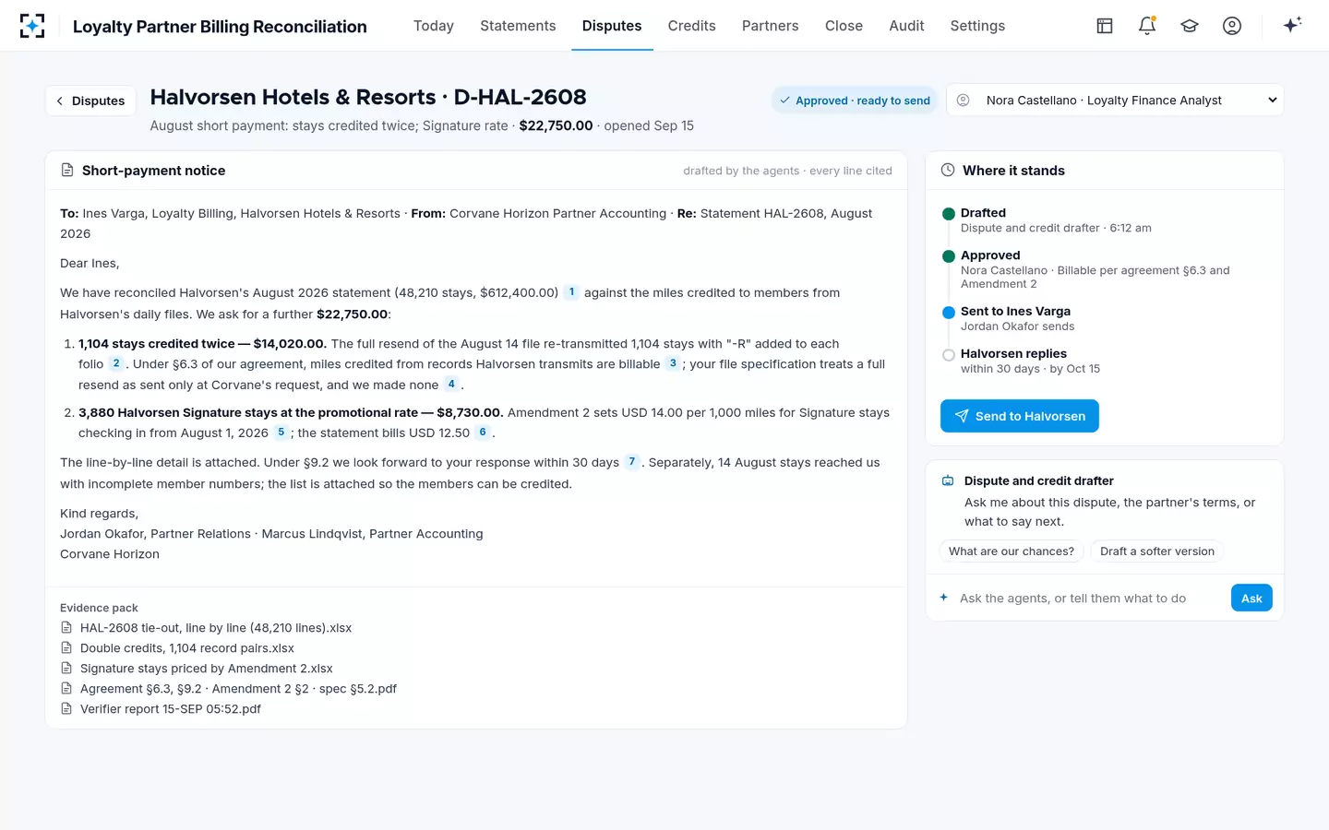
Task: Open citation marker 4 after "made none"
Action: [x=451, y=384]
